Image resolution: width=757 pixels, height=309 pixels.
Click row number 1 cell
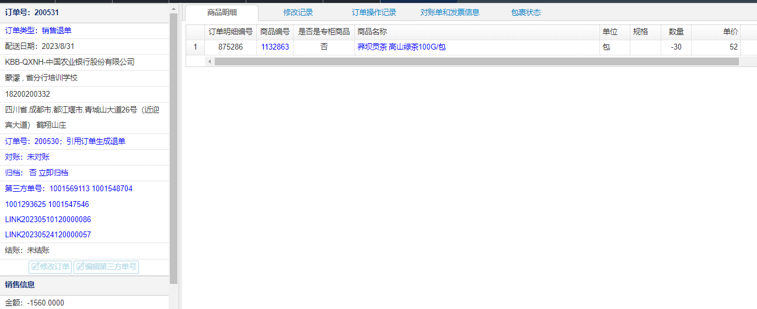coord(196,47)
